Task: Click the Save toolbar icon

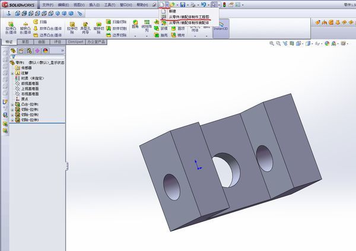Action: pos(183,5)
